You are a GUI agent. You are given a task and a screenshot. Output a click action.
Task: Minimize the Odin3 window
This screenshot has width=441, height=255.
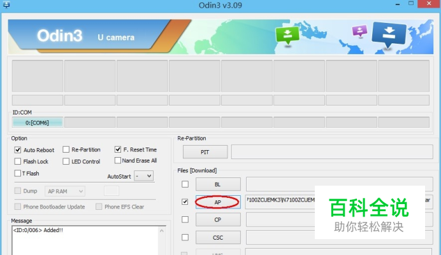tap(398, 4)
